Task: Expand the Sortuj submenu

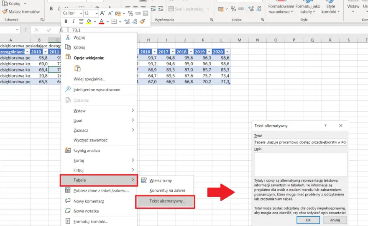Action: click(99, 160)
